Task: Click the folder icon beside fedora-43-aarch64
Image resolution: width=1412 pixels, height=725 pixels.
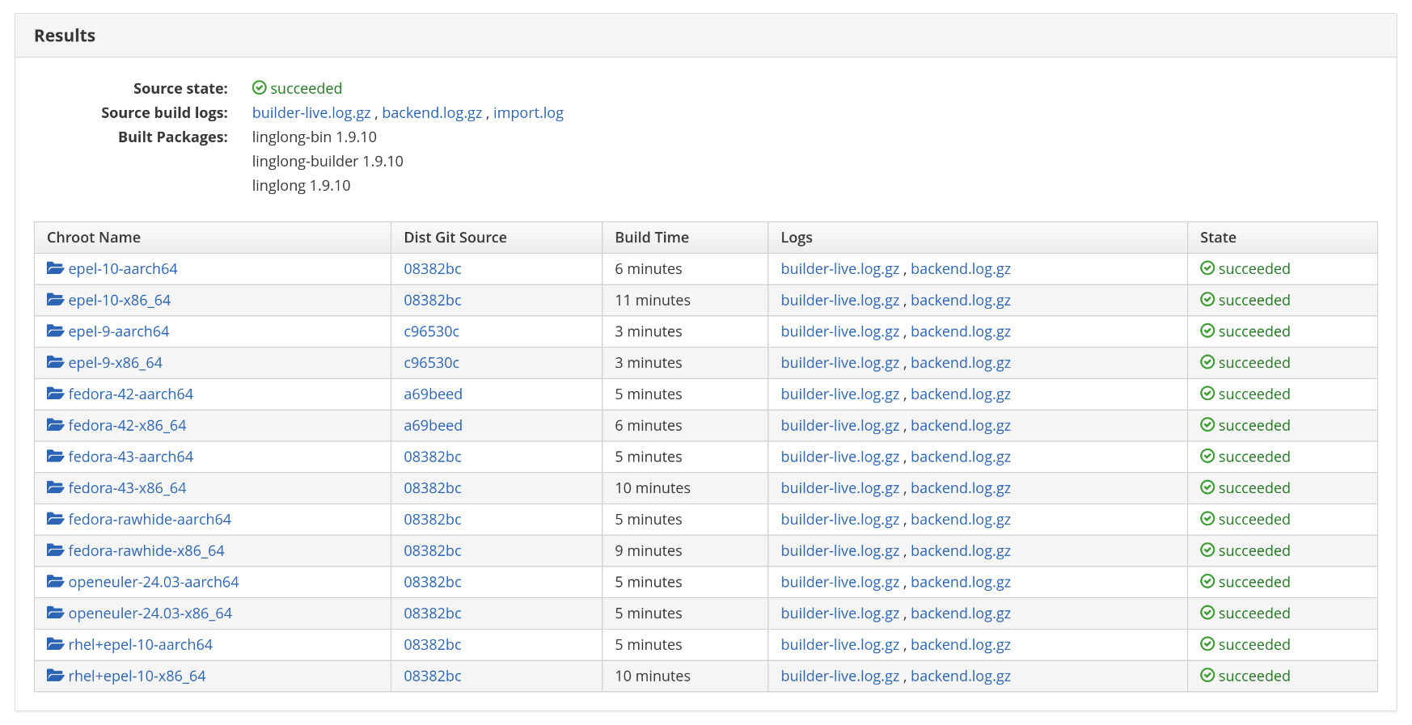Action: click(x=55, y=457)
